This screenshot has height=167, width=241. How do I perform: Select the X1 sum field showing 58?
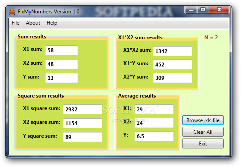(61, 50)
